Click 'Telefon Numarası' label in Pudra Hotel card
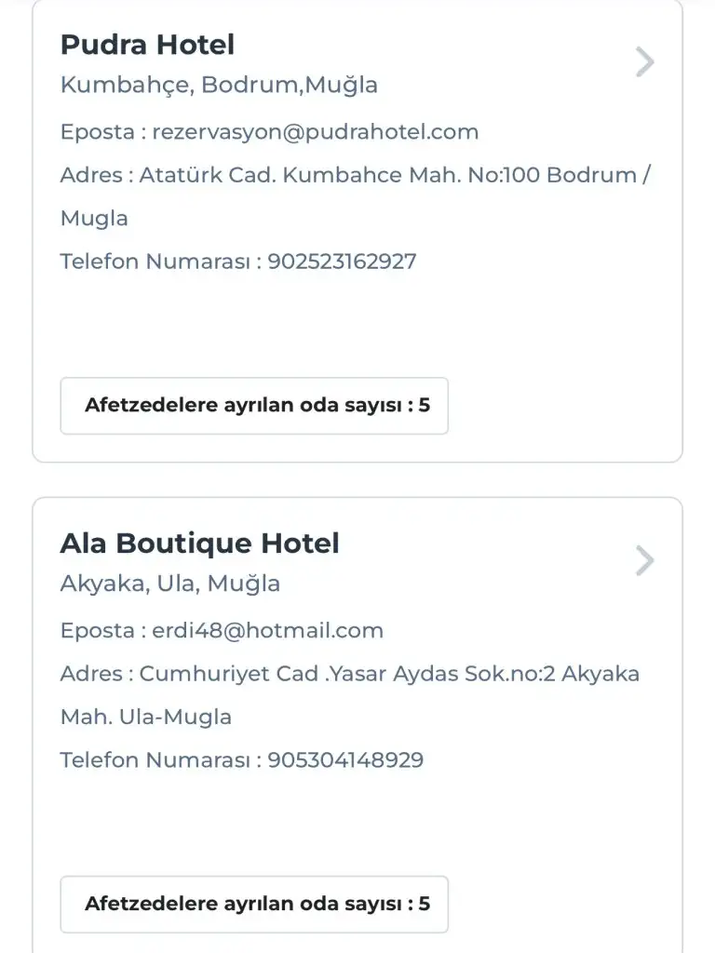 tap(155, 262)
